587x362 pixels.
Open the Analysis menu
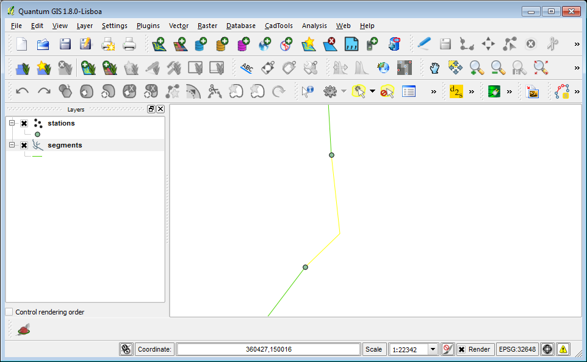tap(314, 26)
